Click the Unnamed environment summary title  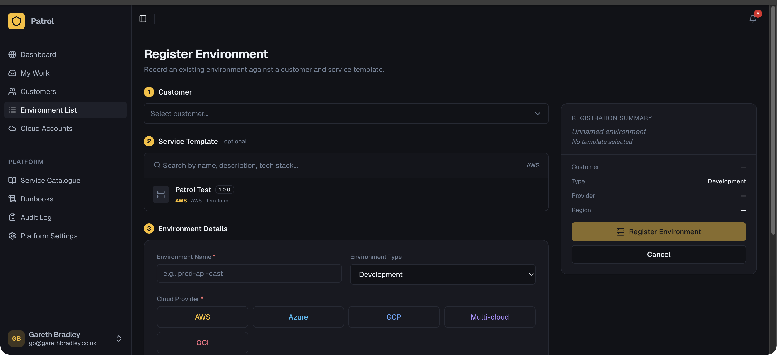609,132
